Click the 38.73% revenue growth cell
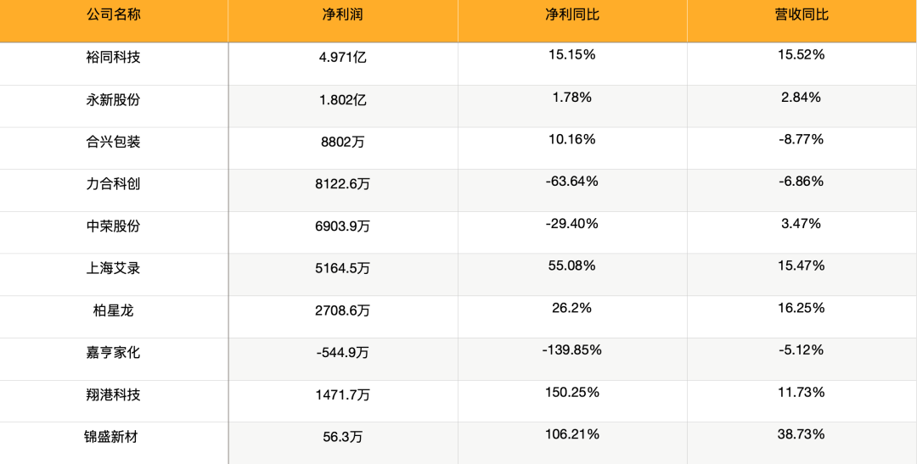Screen dimensions: 917x464 click(802, 434)
